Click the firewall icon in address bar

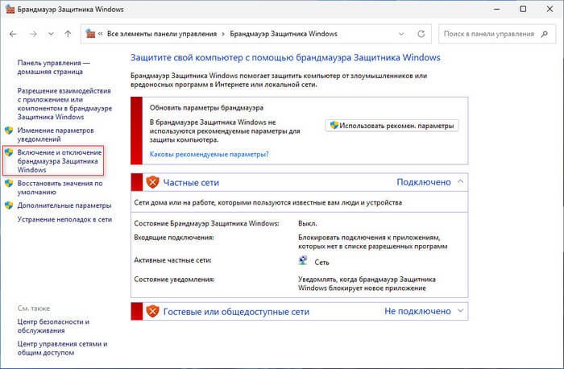(90, 34)
